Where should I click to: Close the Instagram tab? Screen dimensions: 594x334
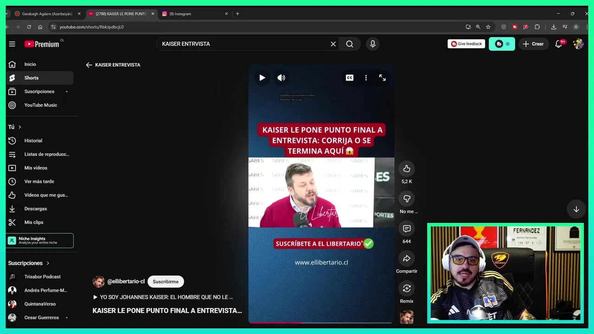226,14
